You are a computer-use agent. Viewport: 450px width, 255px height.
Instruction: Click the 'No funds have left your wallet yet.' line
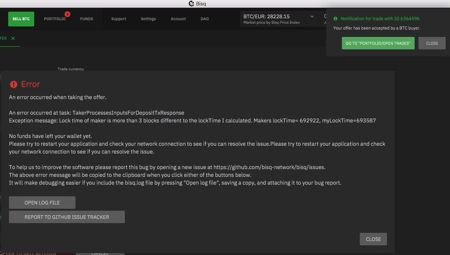[50, 136]
